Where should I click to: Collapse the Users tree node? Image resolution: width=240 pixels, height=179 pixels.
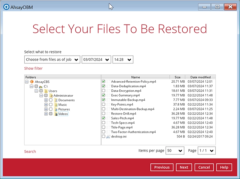point(36,91)
